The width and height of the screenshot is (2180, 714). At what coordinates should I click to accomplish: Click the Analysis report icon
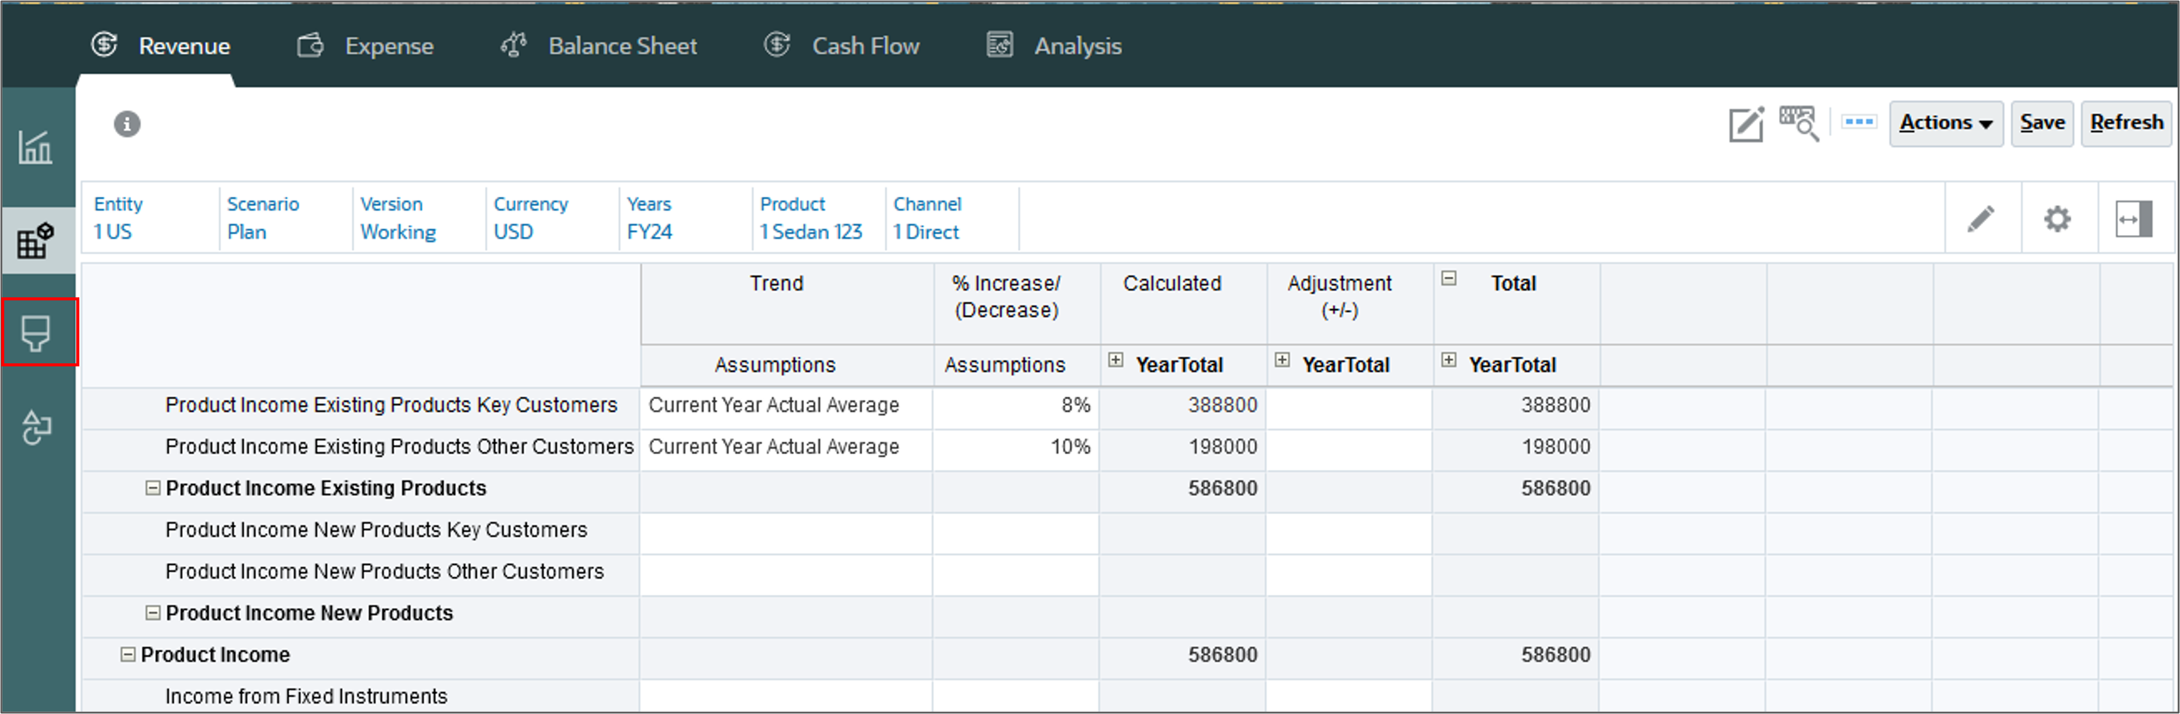click(x=999, y=45)
